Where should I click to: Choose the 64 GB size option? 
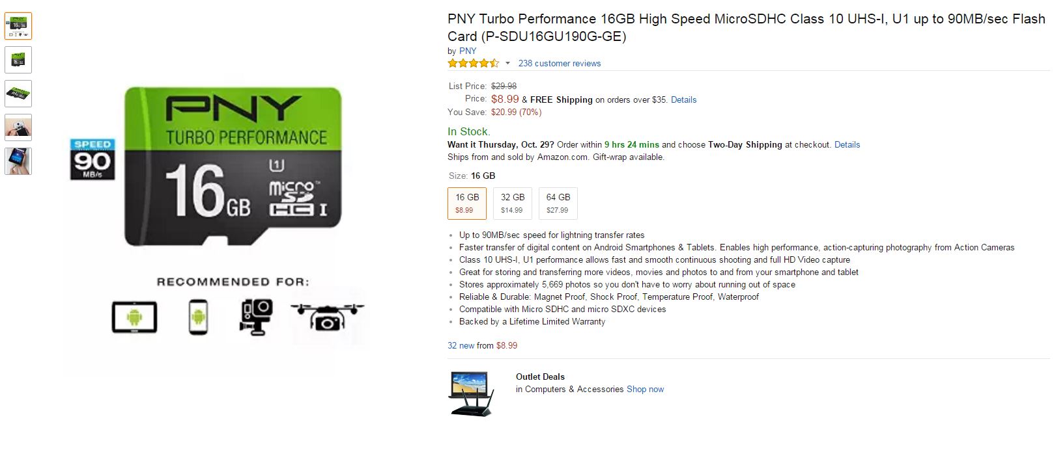(x=558, y=203)
